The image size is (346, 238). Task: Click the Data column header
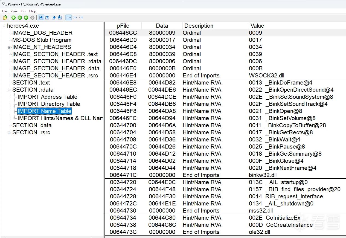(x=162, y=26)
